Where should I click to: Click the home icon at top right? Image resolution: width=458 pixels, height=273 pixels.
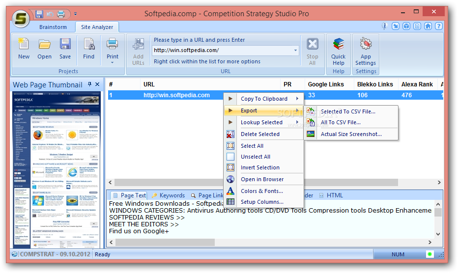(428, 26)
